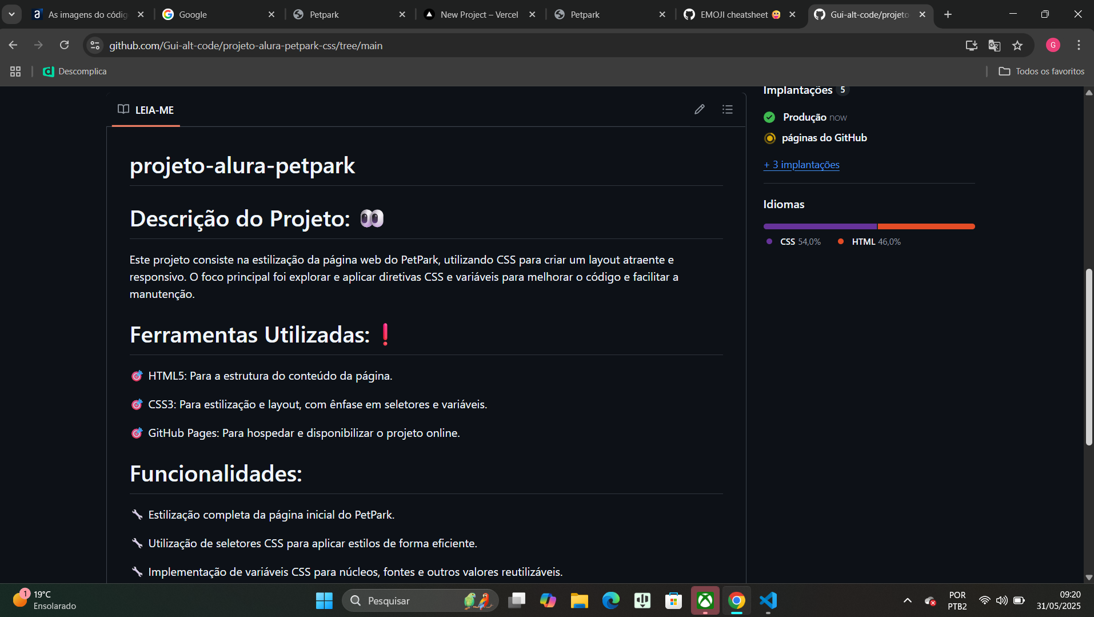This screenshot has width=1094, height=617.
Task: View site information icon in address bar
Action: click(95, 45)
